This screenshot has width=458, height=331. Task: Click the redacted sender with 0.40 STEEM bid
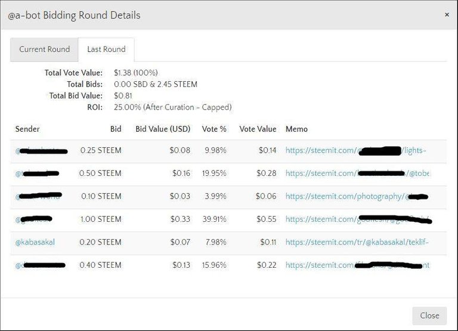[41, 265]
